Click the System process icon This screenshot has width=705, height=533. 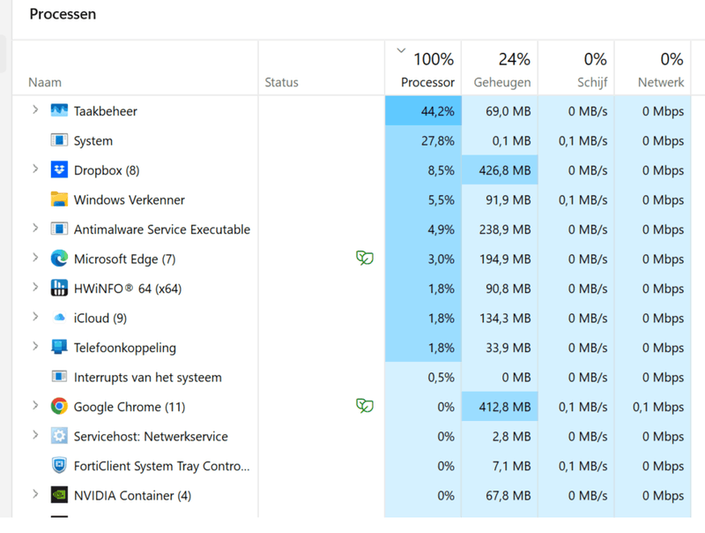click(x=59, y=140)
